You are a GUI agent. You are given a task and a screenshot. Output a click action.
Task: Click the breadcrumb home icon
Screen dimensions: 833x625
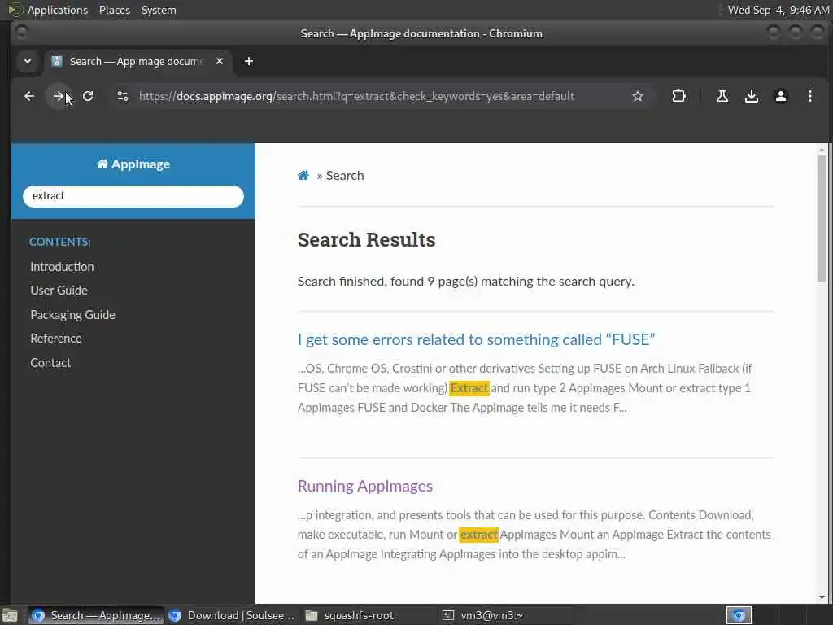click(x=303, y=176)
